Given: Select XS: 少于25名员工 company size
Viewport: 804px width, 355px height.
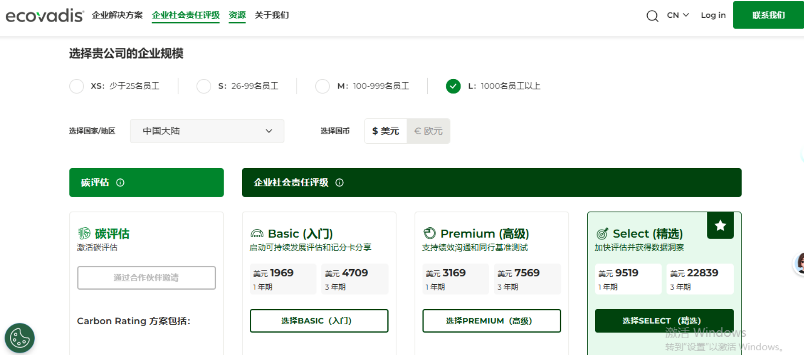Looking at the screenshot, I should (77, 86).
